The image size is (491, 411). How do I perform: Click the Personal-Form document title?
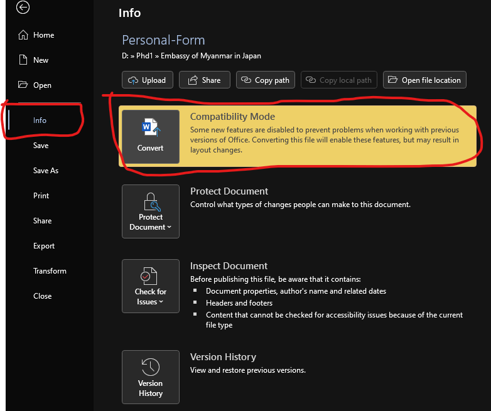pyautogui.click(x=163, y=40)
